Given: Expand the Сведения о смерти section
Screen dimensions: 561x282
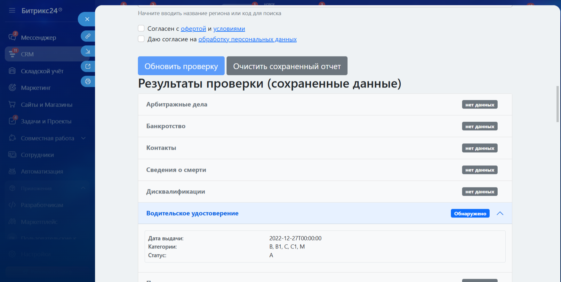Looking at the screenshot, I should 325,170.
